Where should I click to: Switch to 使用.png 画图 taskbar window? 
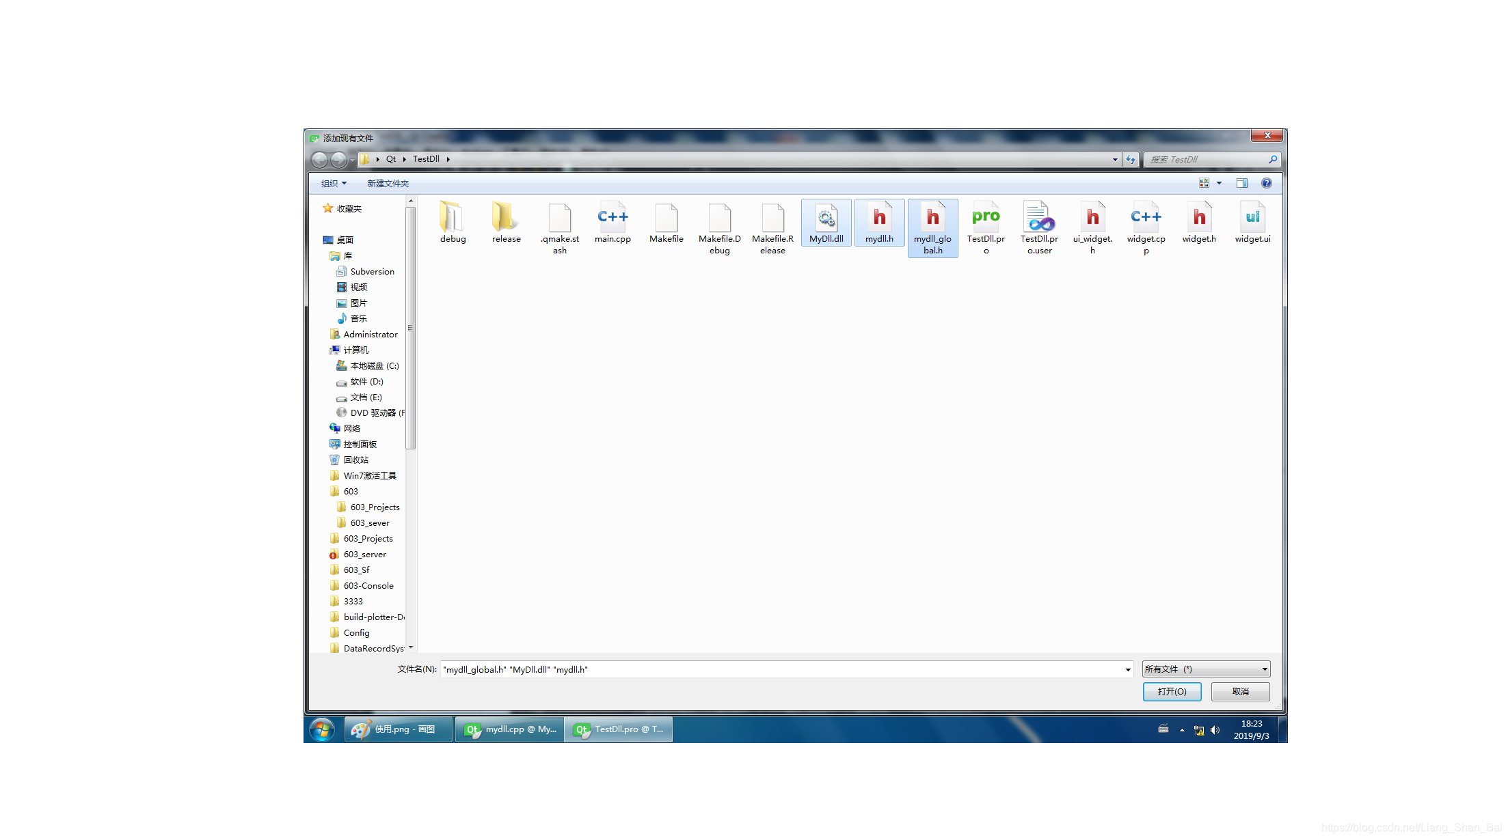click(x=399, y=729)
